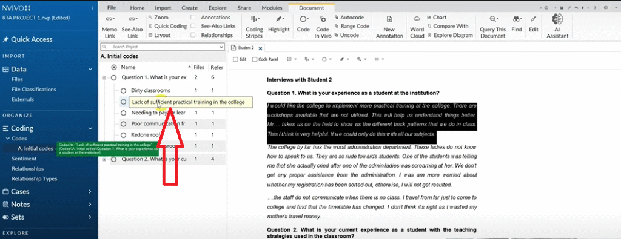The width and height of the screenshot is (621, 239).
Task: Open the Zoom option in the ribbon
Action: 158,18
